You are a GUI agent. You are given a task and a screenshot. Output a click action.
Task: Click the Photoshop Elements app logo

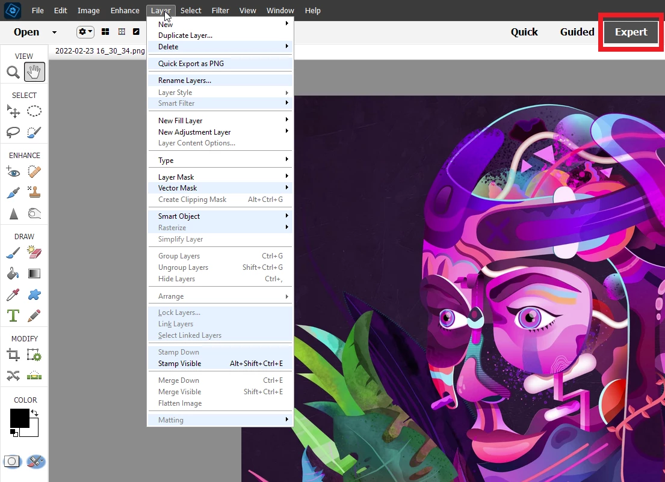(x=12, y=10)
